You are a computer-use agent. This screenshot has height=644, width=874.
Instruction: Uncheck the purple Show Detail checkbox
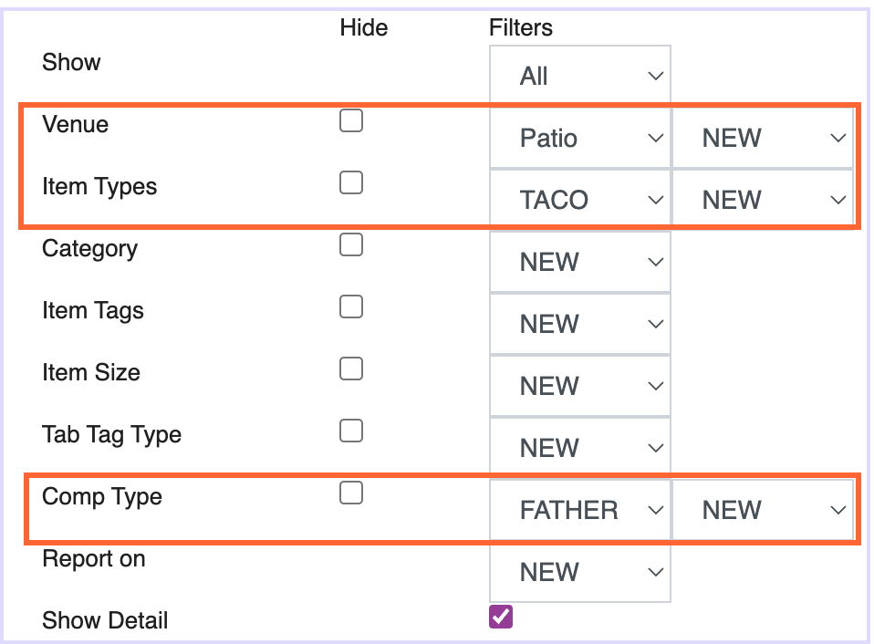coord(501,617)
